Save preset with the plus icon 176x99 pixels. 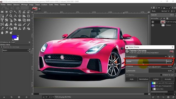[169, 57]
